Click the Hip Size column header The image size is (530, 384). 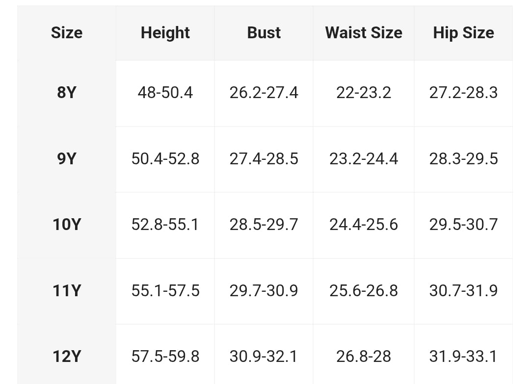pyautogui.click(x=463, y=33)
